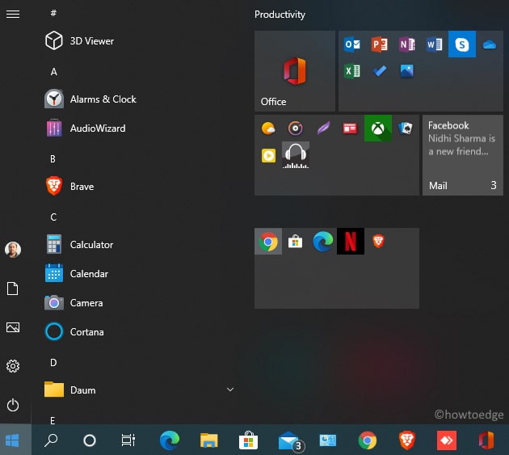Open Settings gear in Start sidebar
Screen dimensions: 509x455
click(x=13, y=366)
